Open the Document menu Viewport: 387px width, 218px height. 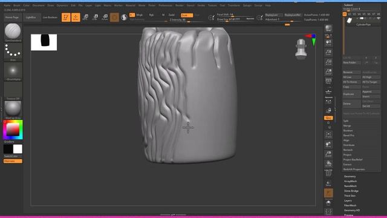pyautogui.click(x=39, y=5)
